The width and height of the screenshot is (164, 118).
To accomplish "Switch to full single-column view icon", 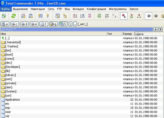I will (x=48, y=16).
